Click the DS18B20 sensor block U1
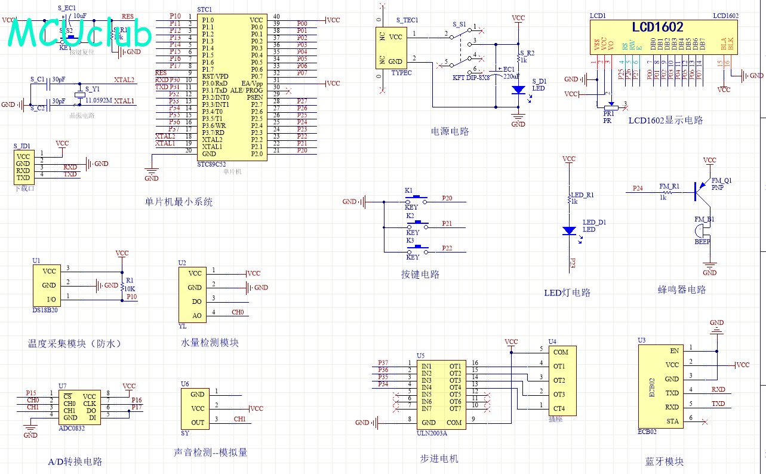The image size is (766, 474). point(47,285)
